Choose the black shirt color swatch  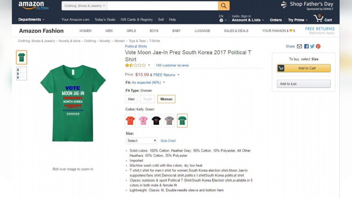pos(156,121)
